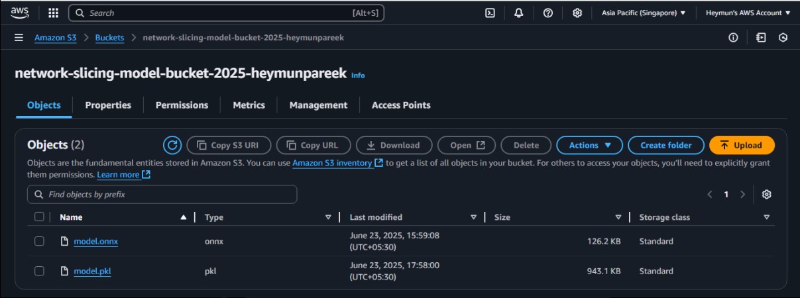Click the file icon beside model.onnx
The height and width of the screenshot is (298, 800).
(64, 241)
